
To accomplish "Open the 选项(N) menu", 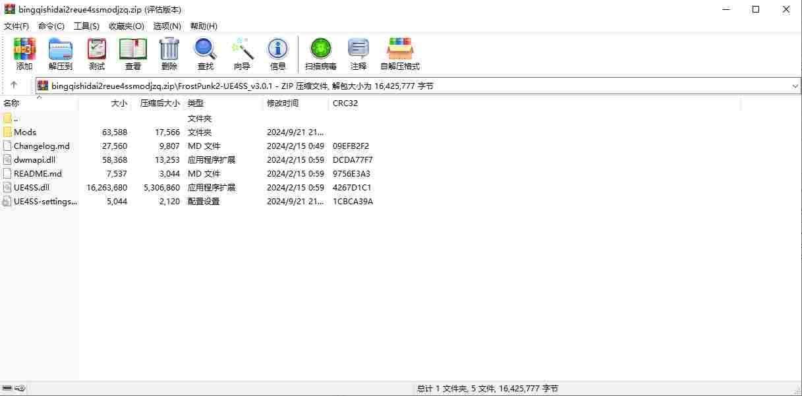I will [x=167, y=26].
